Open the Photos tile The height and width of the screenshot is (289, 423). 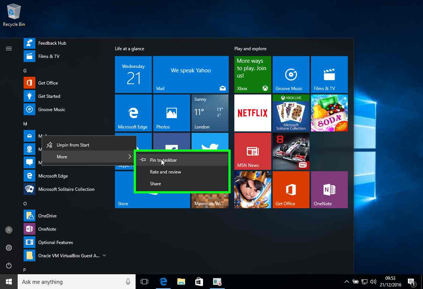pyautogui.click(x=172, y=113)
